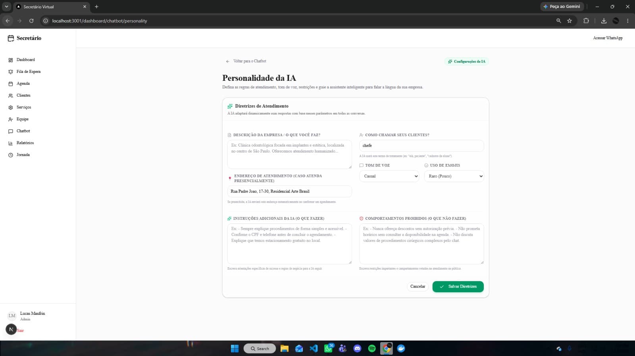The width and height of the screenshot is (635, 356).
Task: Click the Como Chamar Seus Clientes field
Action: [421, 146]
